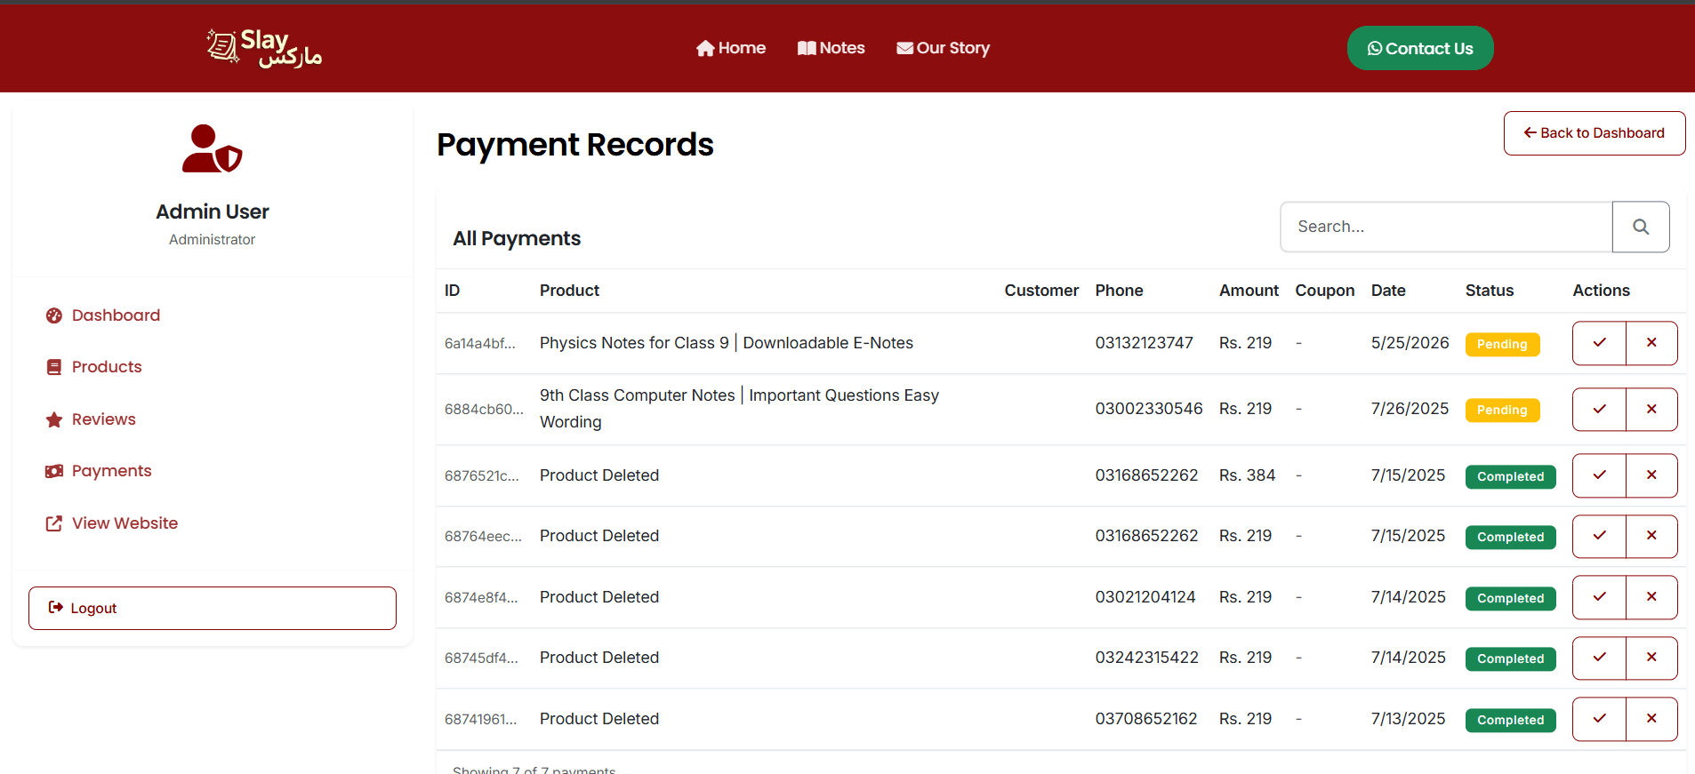
Task: Click Pending badge dated 7/26/2025
Action: click(1502, 410)
